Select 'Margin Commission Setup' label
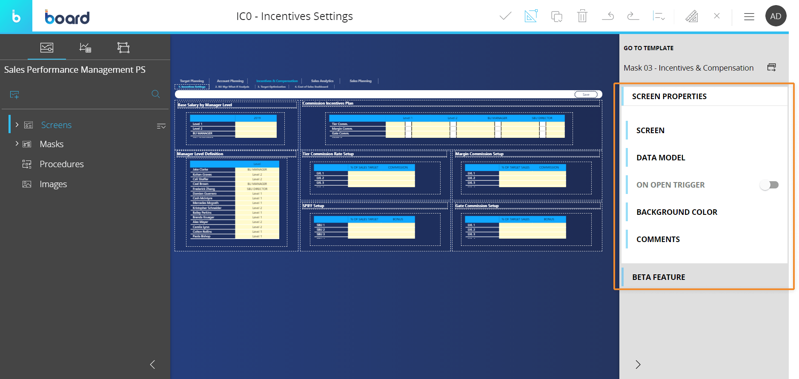This screenshot has width=799, height=379. pyautogui.click(x=479, y=154)
